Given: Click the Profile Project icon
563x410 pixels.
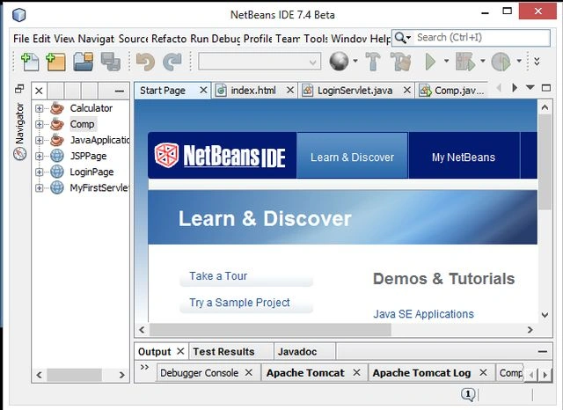Looking at the screenshot, I should [501, 62].
